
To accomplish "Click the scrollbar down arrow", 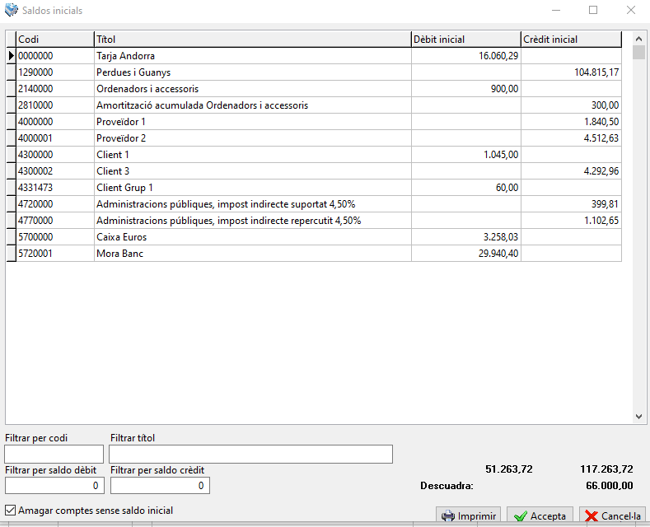I will (638, 417).
